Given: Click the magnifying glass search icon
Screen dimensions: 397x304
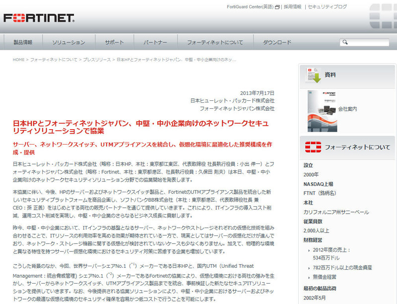Looking at the screenshot, I should pos(344,43).
